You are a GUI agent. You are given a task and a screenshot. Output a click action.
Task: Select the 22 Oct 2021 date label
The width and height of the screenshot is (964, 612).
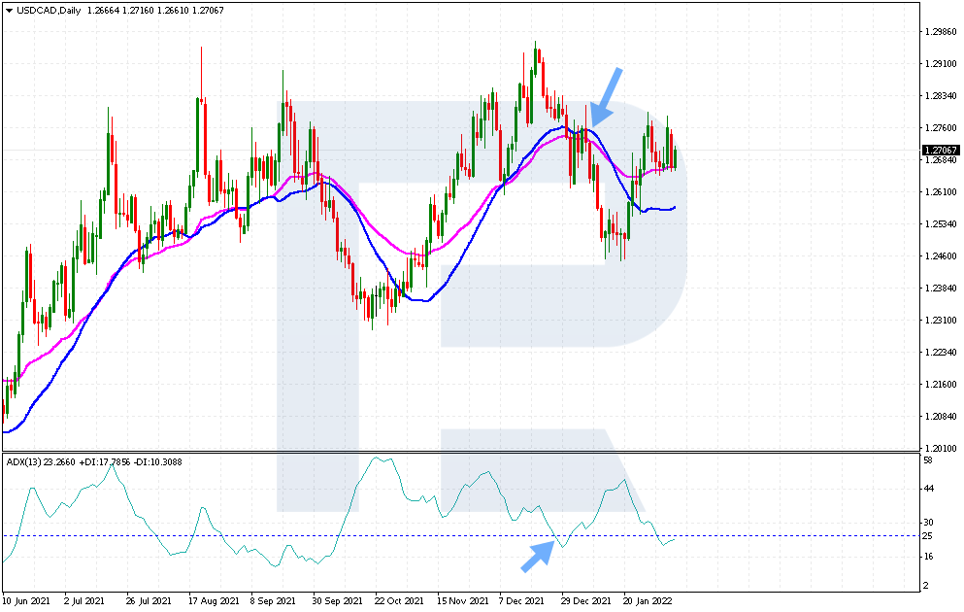coord(397,600)
